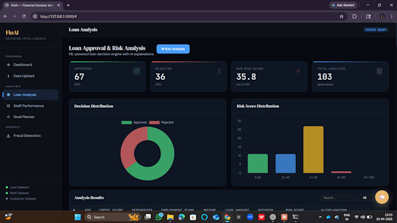
Task: Click the 36 rejected count
Action: point(161,77)
